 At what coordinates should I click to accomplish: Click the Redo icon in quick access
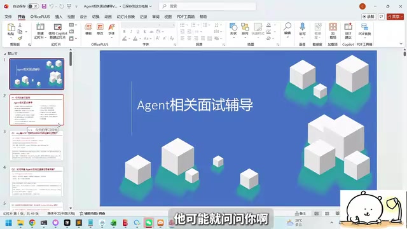pyautogui.click(x=62, y=6)
